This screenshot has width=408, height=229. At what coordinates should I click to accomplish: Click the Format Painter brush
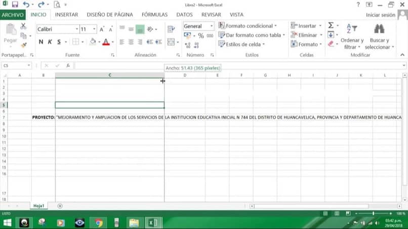24,45
